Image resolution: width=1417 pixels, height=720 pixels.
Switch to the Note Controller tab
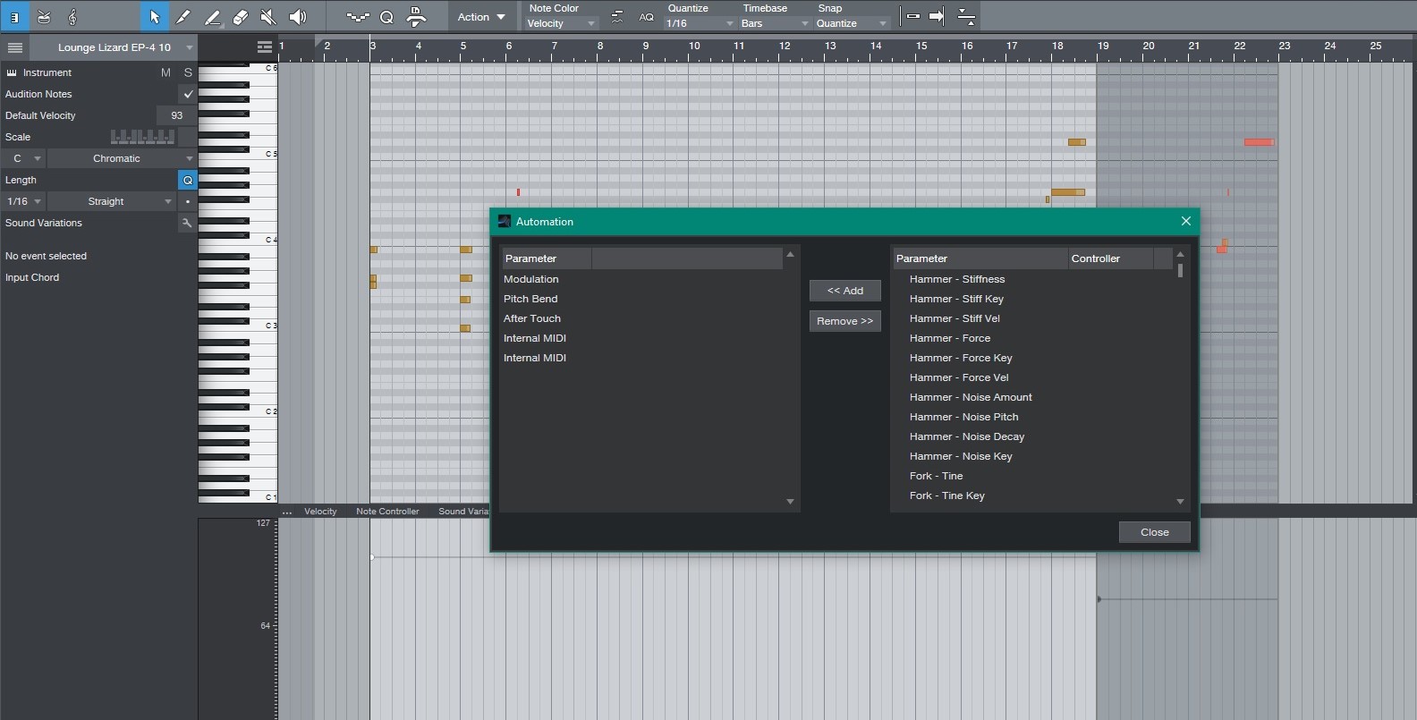pos(387,512)
